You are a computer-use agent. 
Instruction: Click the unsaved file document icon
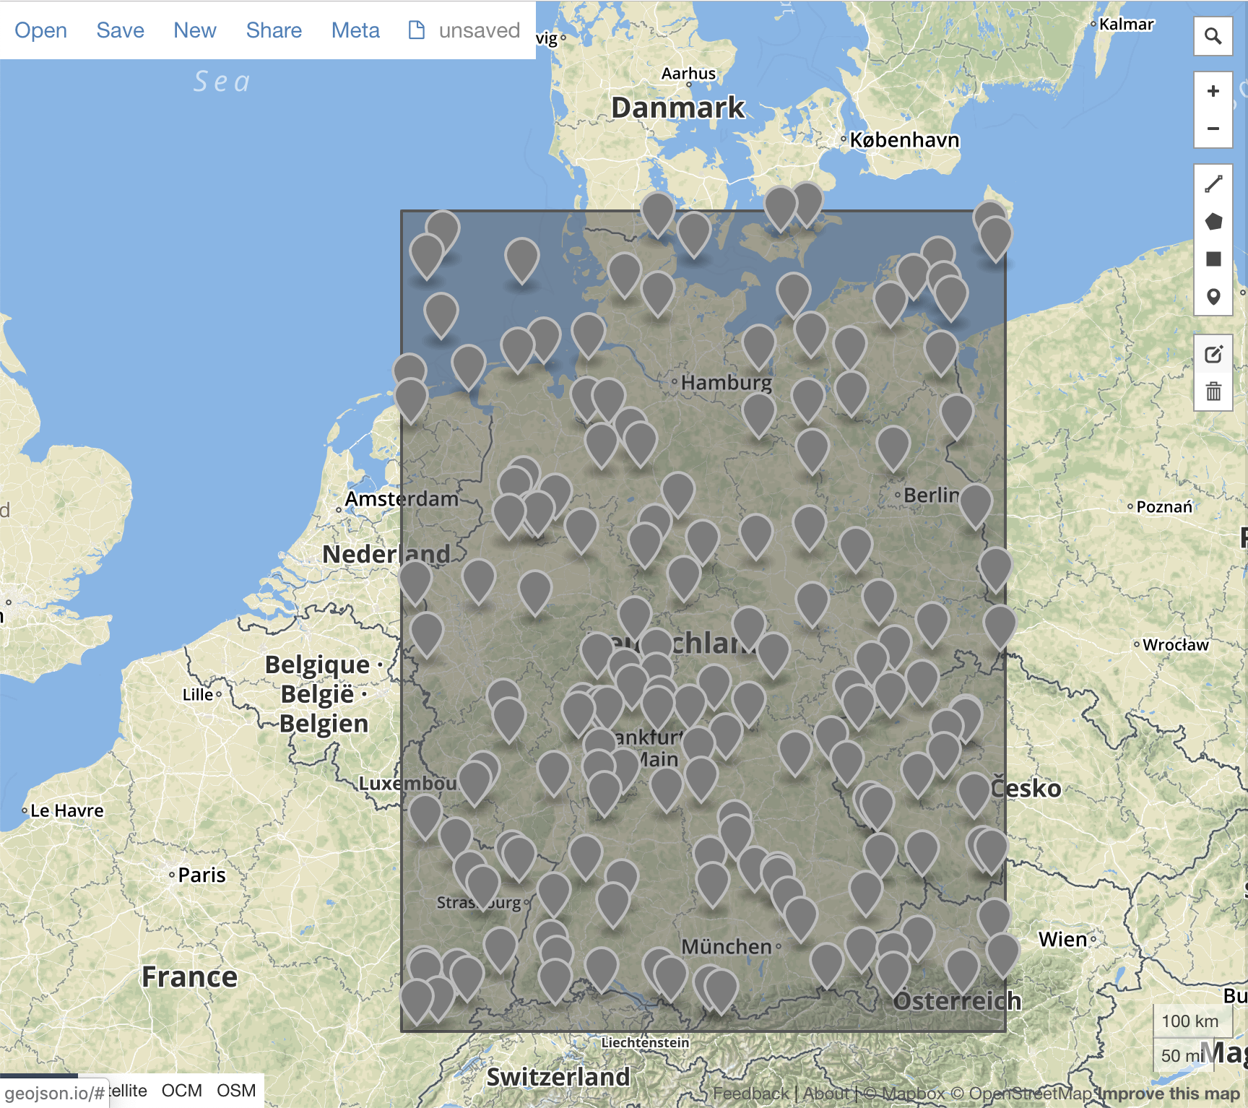[417, 30]
